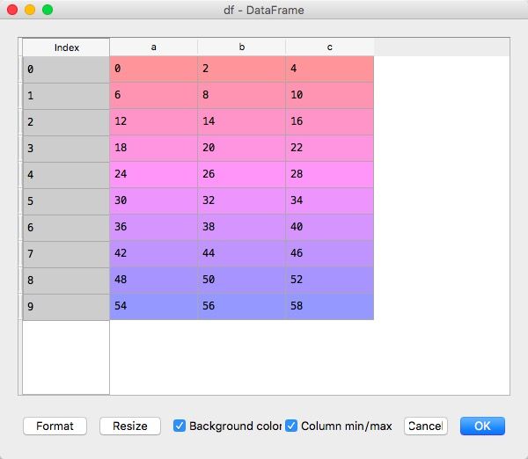Click the cell with value 18
The height and width of the screenshot is (459, 528).
(x=153, y=148)
